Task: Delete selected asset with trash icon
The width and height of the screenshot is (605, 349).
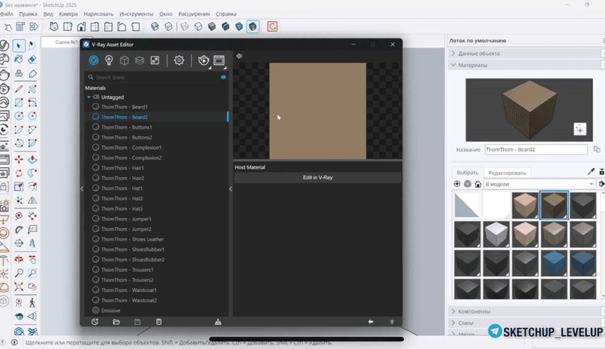Action: (x=159, y=321)
